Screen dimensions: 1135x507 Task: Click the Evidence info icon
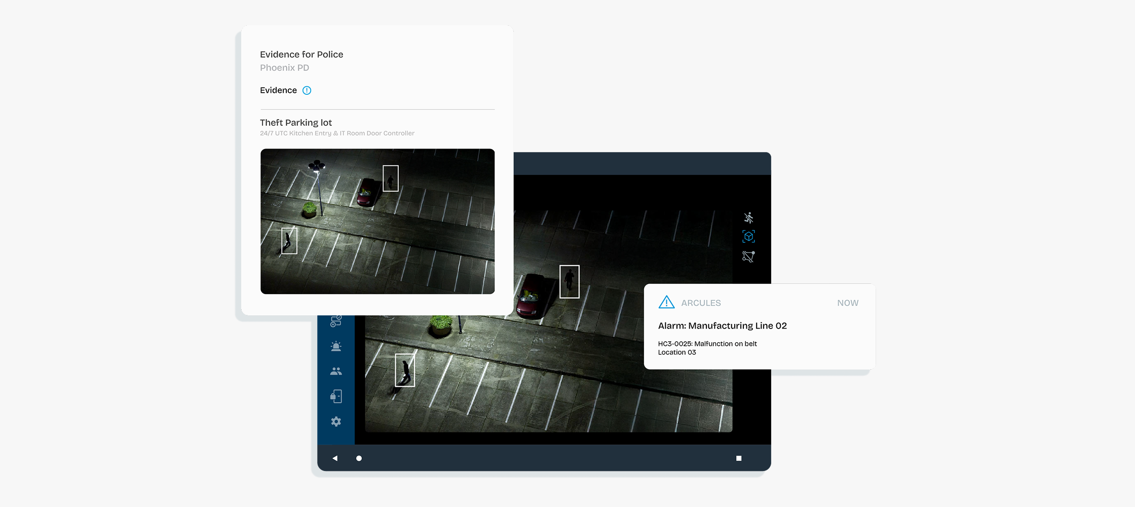pyautogui.click(x=307, y=90)
